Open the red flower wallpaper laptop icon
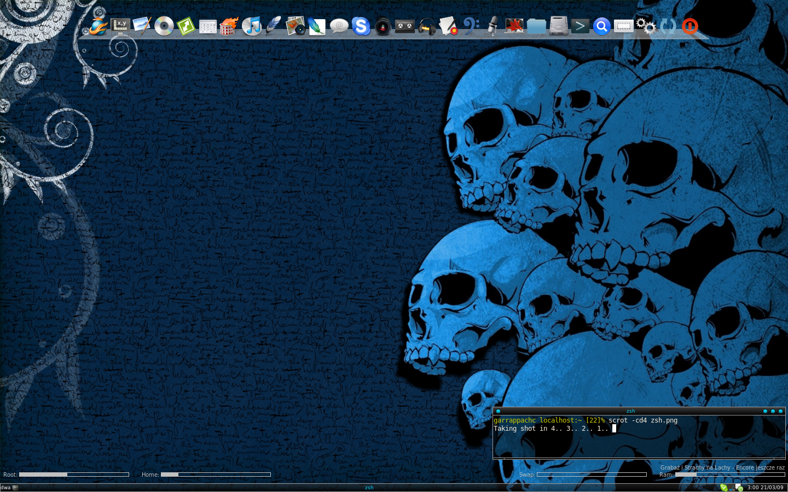This screenshot has height=492, width=788. point(514,26)
